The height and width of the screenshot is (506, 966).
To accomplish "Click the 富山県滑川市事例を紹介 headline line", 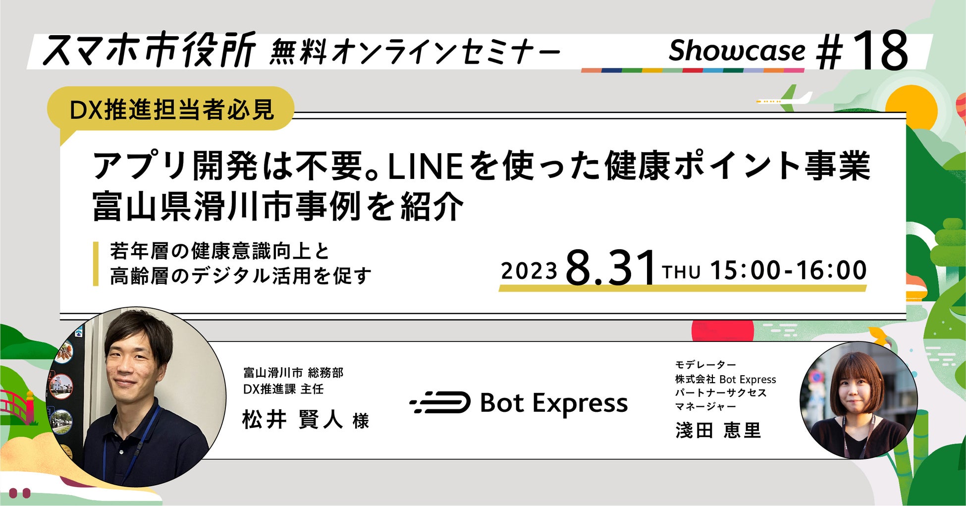I will point(278,206).
